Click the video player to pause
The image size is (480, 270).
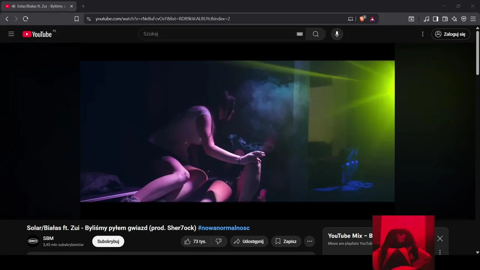point(237,131)
